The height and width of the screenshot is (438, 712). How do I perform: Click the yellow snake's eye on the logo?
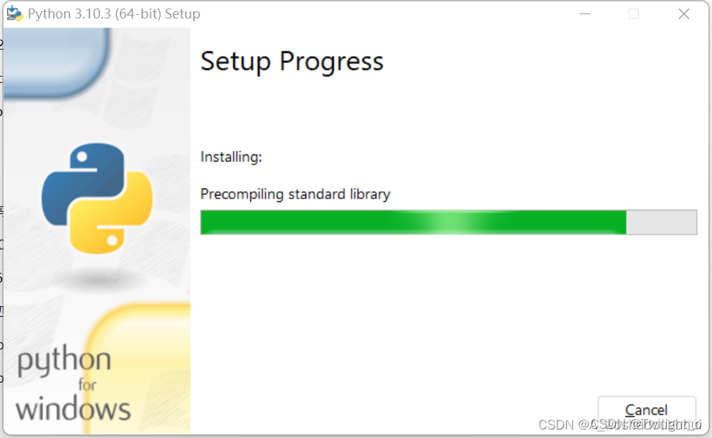click(x=112, y=240)
